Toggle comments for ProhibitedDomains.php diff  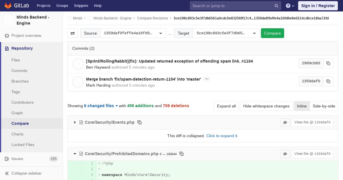point(285,154)
